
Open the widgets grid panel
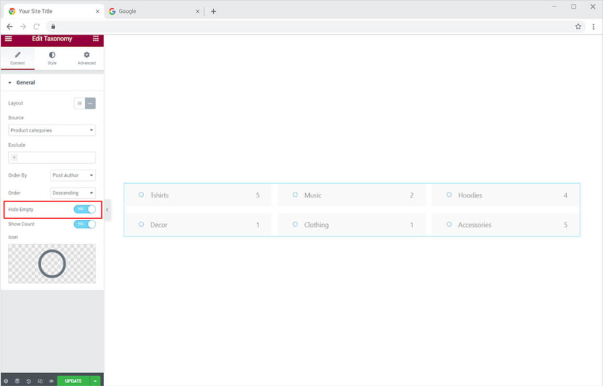(x=95, y=39)
